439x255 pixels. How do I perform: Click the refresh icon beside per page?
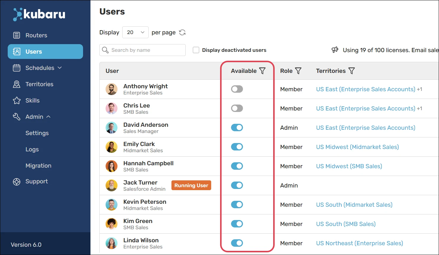click(182, 32)
